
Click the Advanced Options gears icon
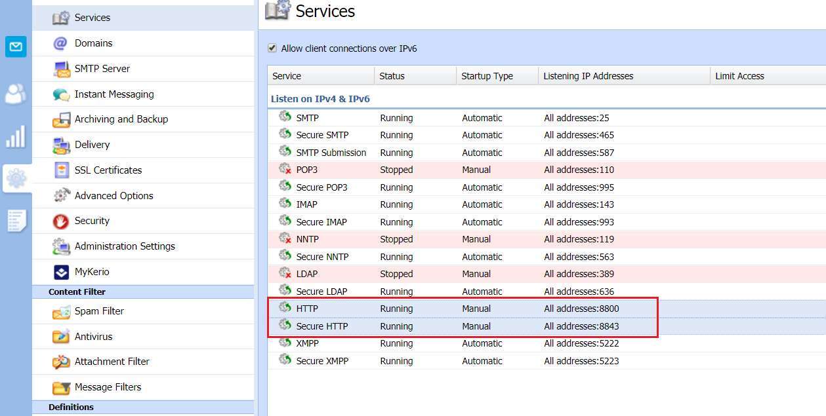[x=61, y=196]
